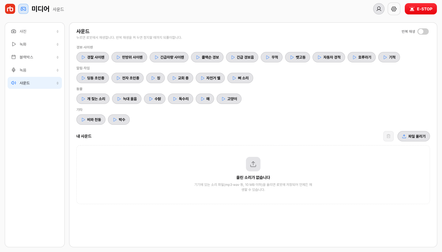
Task: Play the 무적 sound
Action: coord(272,57)
